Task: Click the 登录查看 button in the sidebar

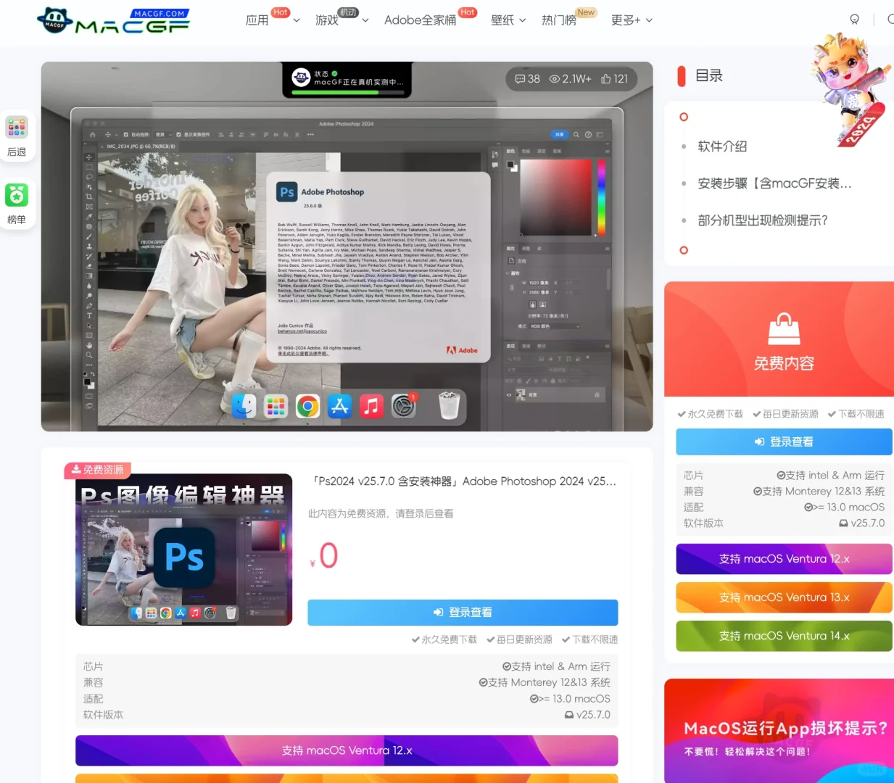Action: tap(784, 442)
